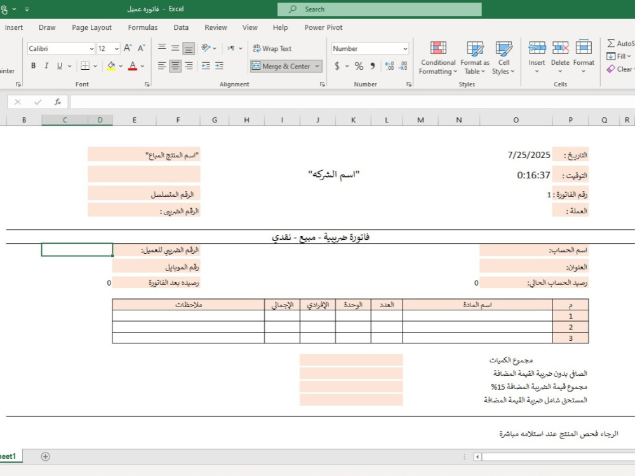Click the Orientation text angle icon
Image resolution: width=635 pixels, height=476 pixels.
(206, 48)
